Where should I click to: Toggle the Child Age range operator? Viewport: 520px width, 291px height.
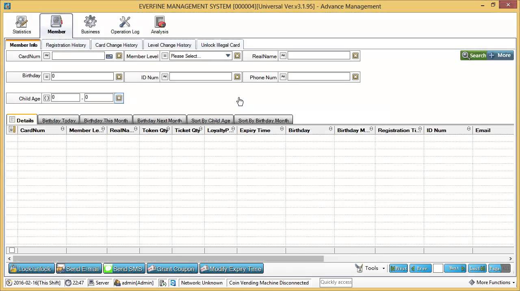pyautogui.click(x=47, y=98)
